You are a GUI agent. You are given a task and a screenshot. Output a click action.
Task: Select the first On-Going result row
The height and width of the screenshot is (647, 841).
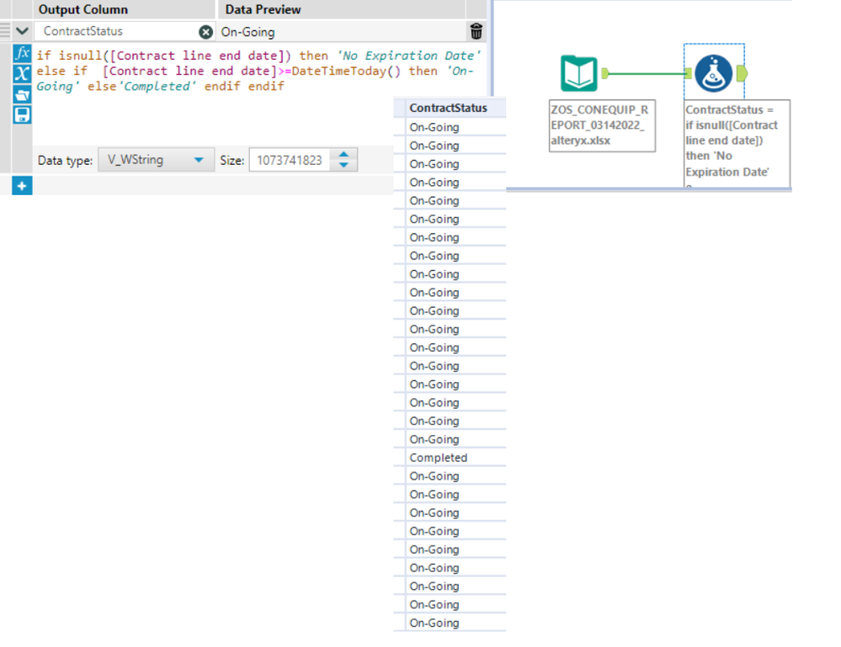(x=456, y=128)
